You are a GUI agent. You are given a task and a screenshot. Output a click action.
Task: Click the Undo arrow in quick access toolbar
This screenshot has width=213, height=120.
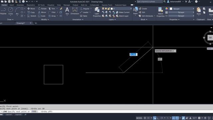[x=27, y=2]
